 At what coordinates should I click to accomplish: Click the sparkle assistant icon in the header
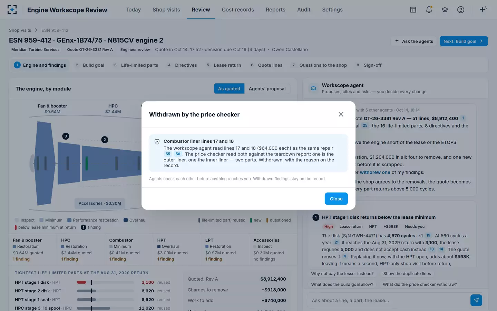[483, 9]
